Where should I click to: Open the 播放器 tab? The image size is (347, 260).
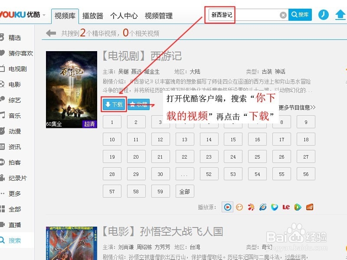[x=93, y=16]
